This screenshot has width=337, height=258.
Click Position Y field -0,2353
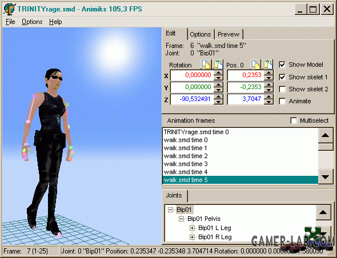pyautogui.click(x=246, y=87)
